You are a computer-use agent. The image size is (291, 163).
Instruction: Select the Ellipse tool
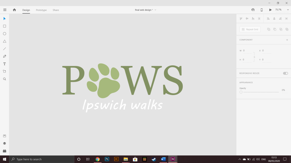5,34
